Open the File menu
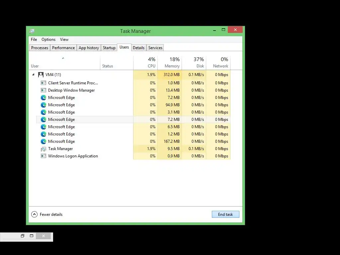Viewport: 340px width, 255px height. [34, 40]
